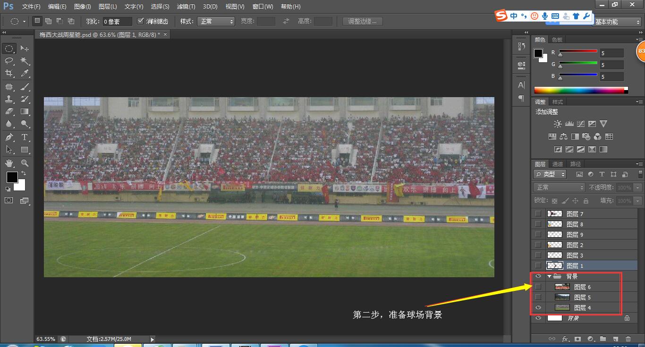Add a Brightness/Contrast adjustment
Viewport: 645px width, 347px height.
558,124
